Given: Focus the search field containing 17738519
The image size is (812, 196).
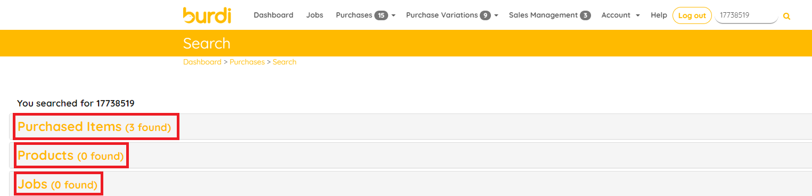Looking at the screenshot, I should pyautogui.click(x=747, y=15).
